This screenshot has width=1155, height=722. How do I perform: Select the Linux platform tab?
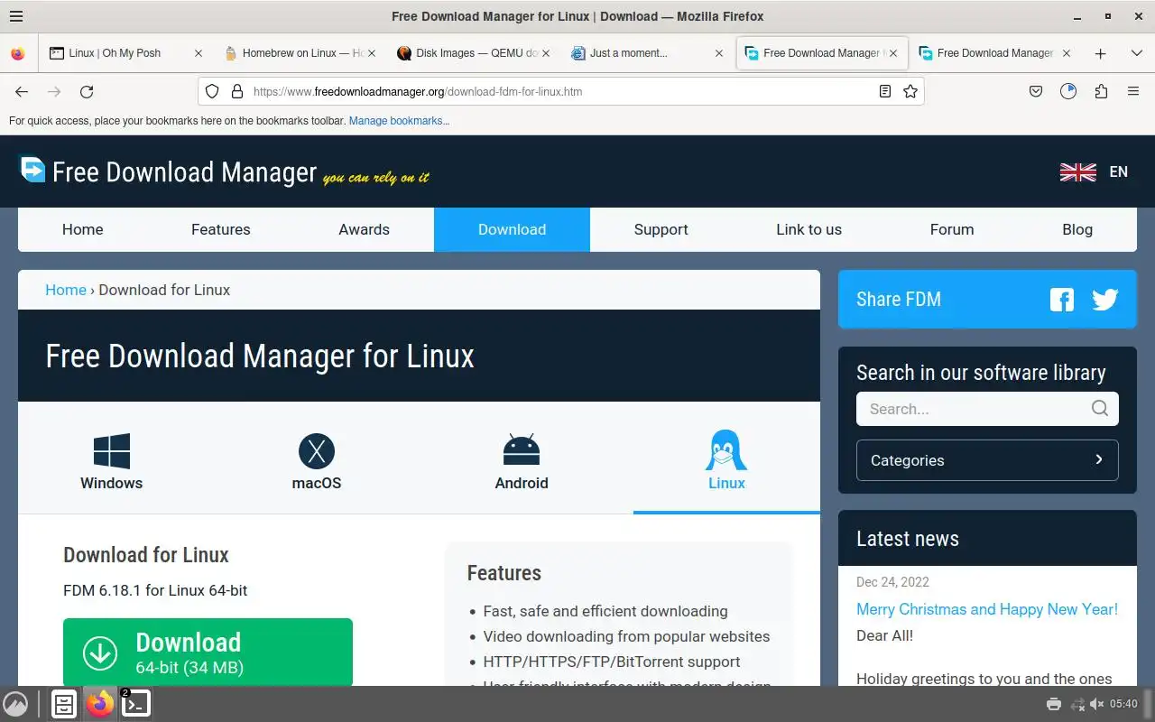pyautogui.click(x=726, y=460)
